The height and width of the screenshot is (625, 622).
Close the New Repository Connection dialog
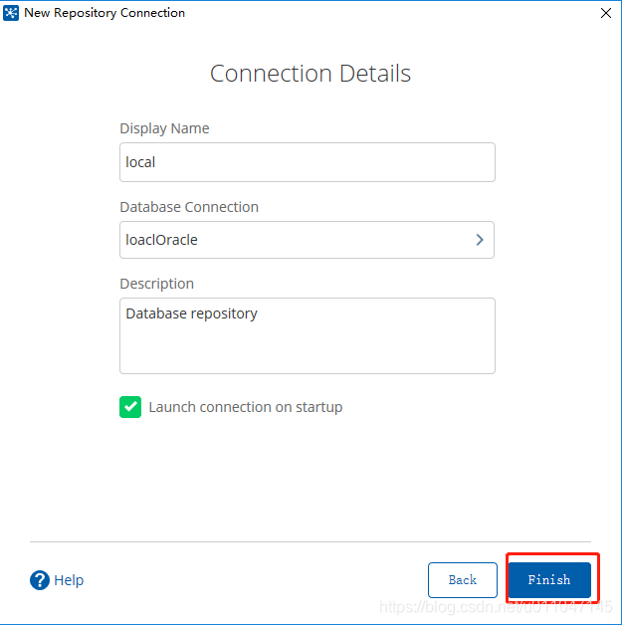(606, 13)
